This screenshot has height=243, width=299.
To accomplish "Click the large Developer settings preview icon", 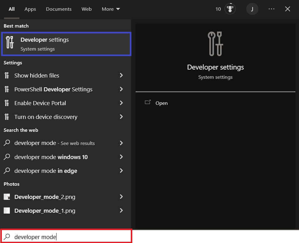I will coord(215,44).
